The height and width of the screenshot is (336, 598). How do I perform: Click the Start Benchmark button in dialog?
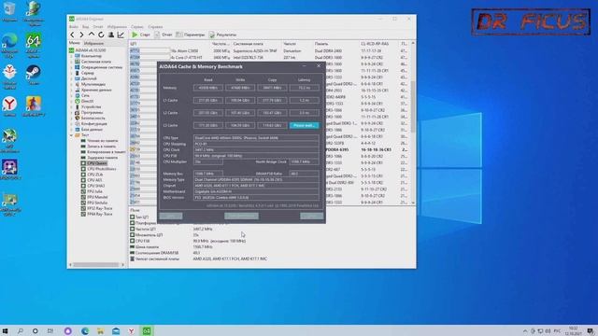[x=241, y=216]
